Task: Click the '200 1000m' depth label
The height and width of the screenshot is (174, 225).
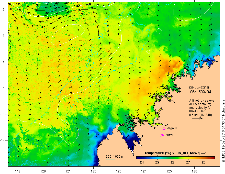Action: [114, 157]
